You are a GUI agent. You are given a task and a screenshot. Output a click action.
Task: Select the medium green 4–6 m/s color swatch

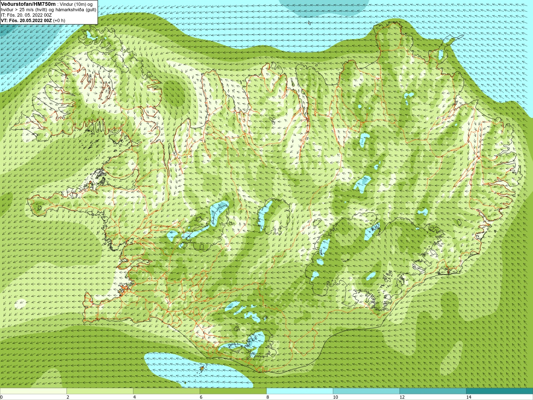coord(167,391)
